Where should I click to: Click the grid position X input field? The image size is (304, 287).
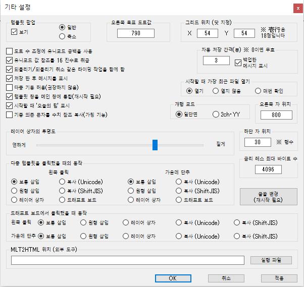pyautogui.click(x=207, y=33)
